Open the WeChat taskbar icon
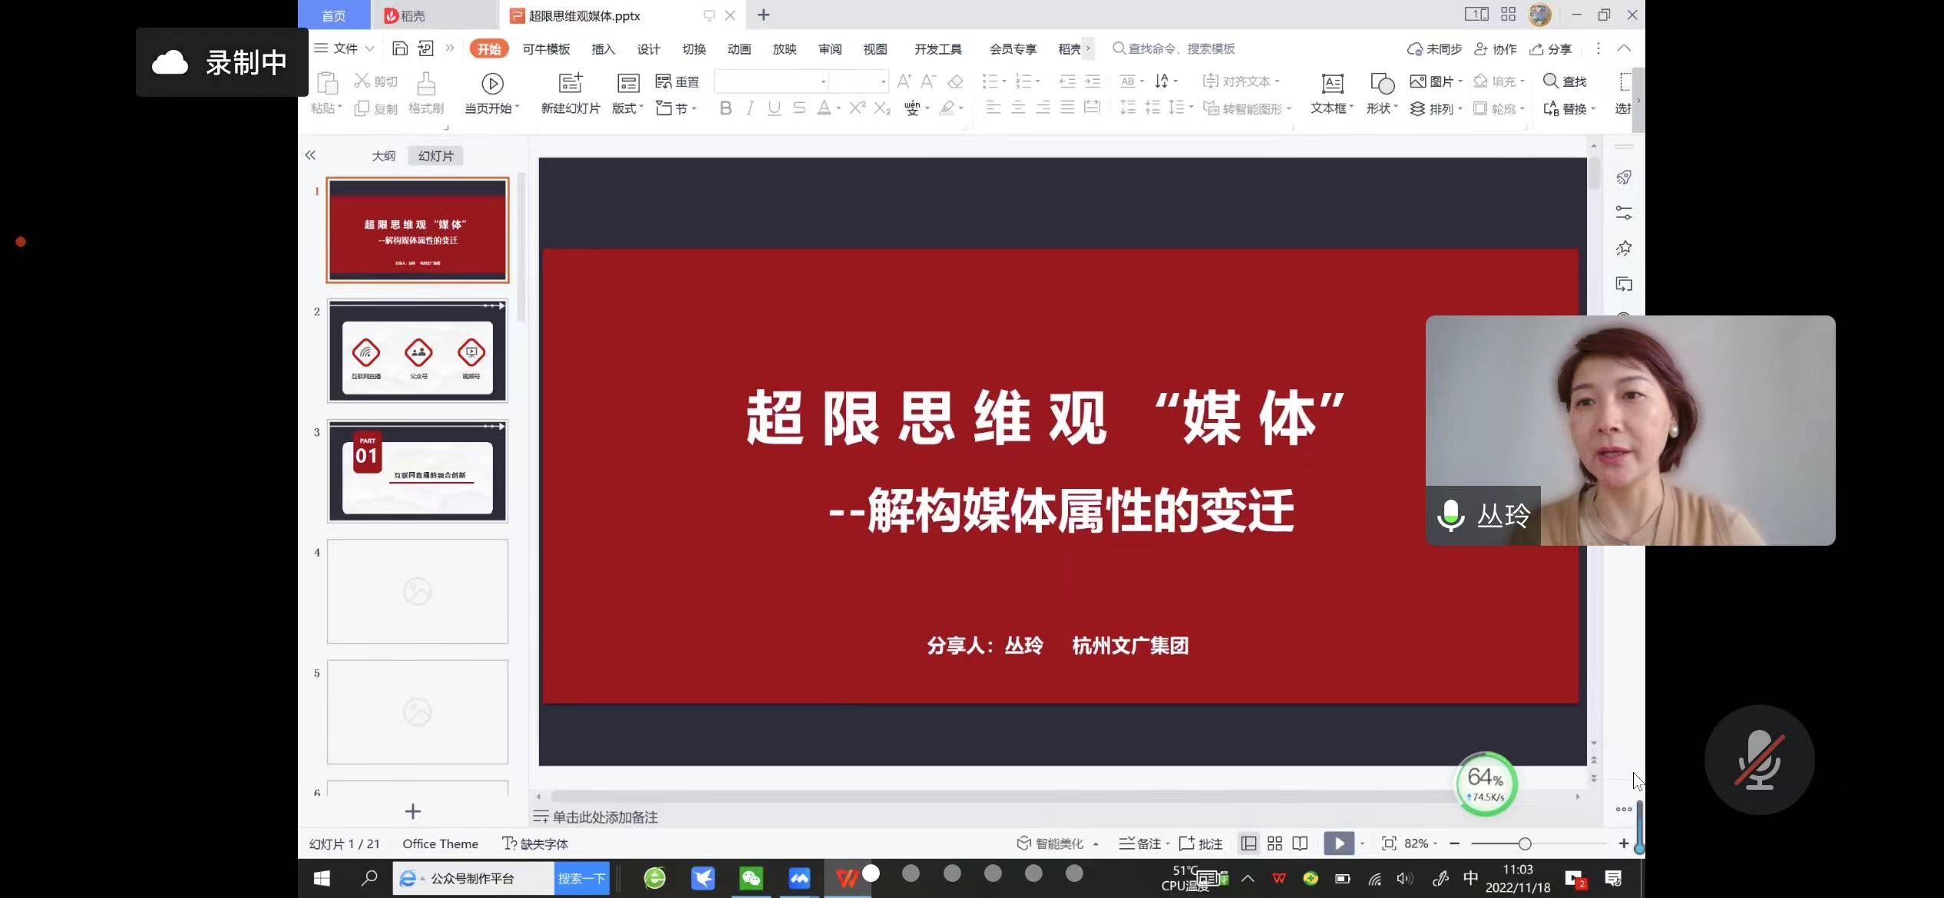The width and height of the screenshot is (1944, 898). pos(750,878)
